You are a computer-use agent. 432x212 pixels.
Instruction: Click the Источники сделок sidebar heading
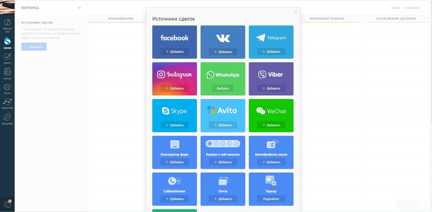37,23
